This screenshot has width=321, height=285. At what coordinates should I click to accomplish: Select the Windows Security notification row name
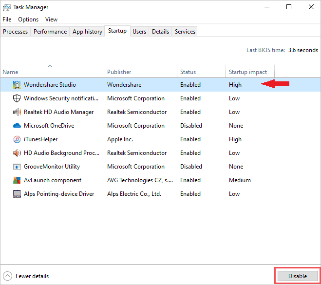click(x=61, y=98)
